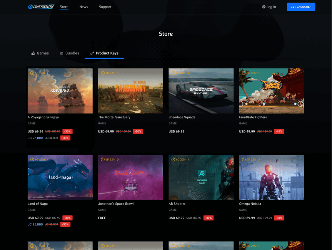Click USD 69.99 price on Omega Nebula

tap(247, 218)
